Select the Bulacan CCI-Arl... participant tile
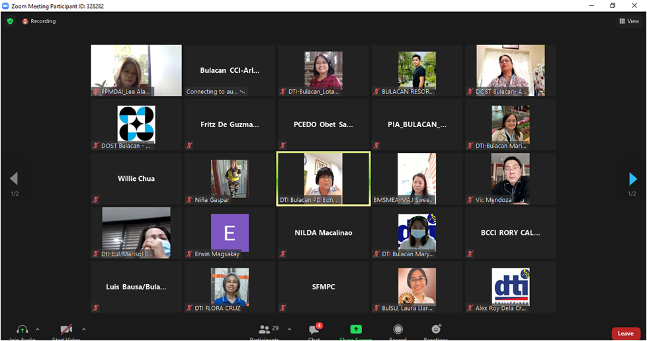The height and width of the screenshot is (341, 647). click(x=230, y=71)
